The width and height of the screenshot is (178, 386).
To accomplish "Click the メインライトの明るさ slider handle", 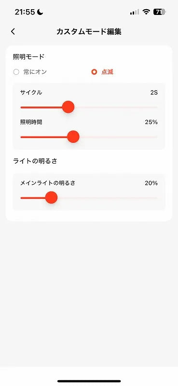I will tap(51, 198).
